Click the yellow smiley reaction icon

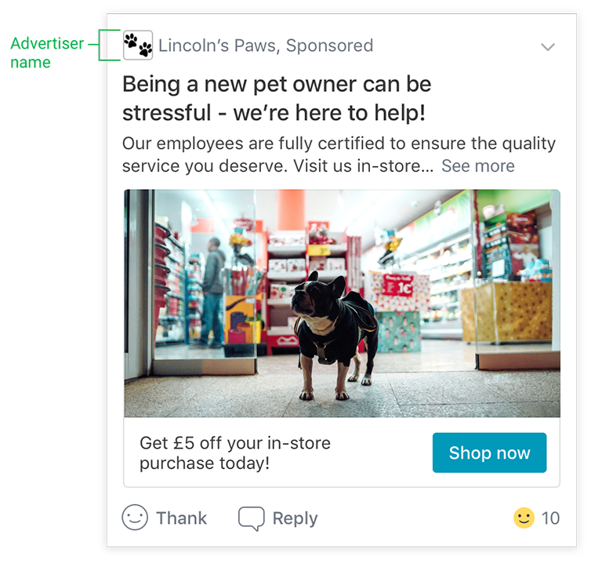pos(524,518)
